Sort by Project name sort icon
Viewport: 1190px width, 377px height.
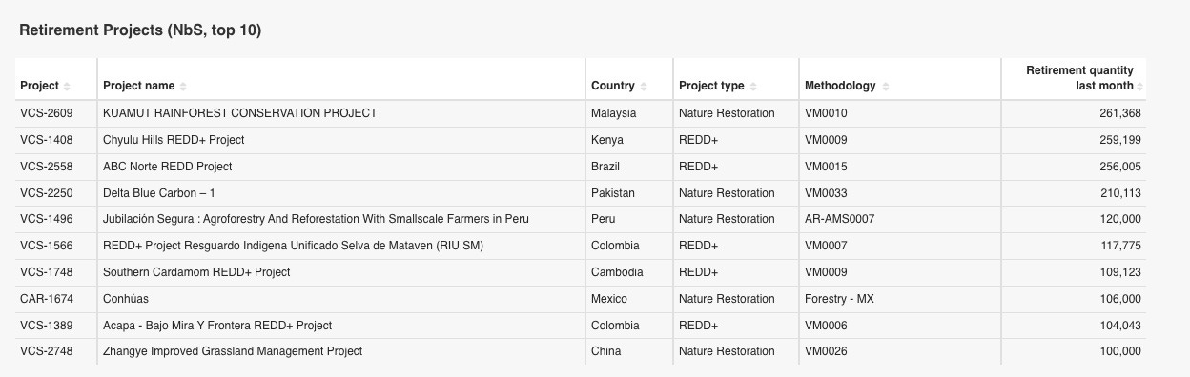183,87
